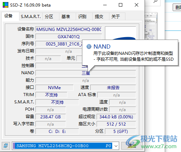The width and height of the screenshot is (181, 152).
Task: Open the device selection dropdown arrow
Action: point(116,146)
